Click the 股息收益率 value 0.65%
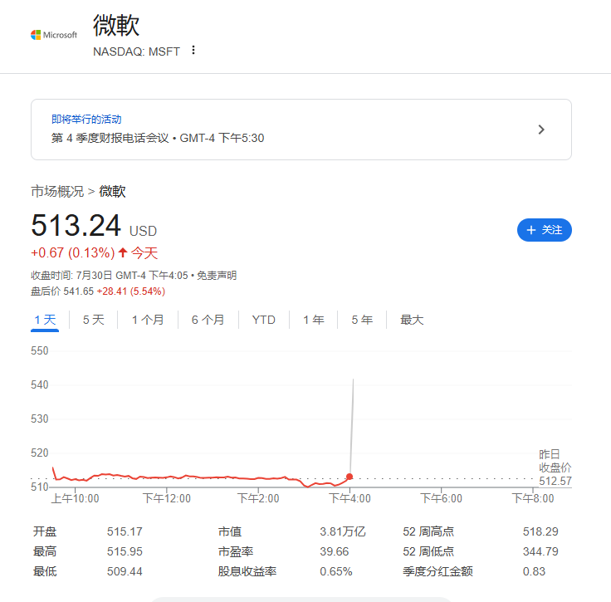Image resolution: width=611 pixels, height=602 pixels. tap(336, 571)
